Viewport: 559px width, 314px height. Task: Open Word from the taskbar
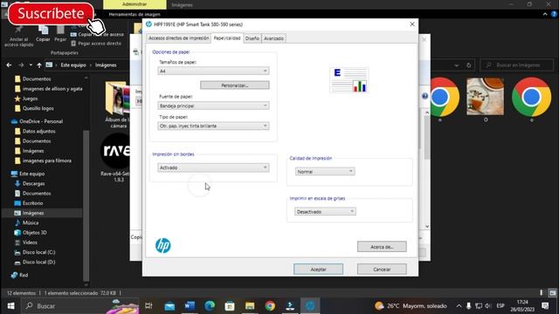[x=190, y=306]
